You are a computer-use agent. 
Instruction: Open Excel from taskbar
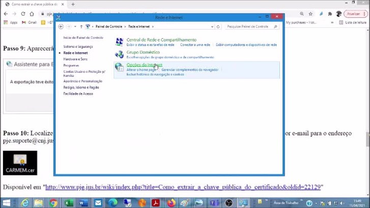tap(69, 203)
